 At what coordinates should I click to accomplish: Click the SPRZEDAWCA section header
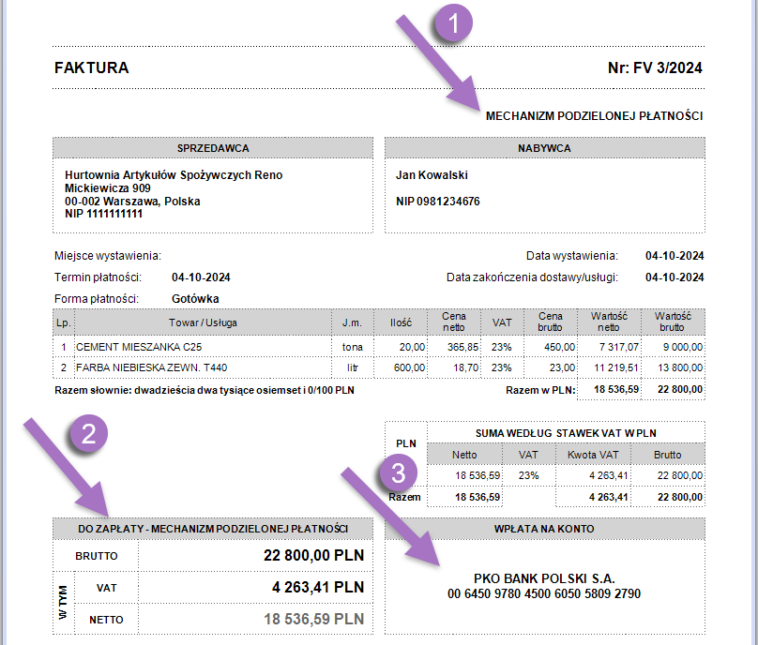213,148
